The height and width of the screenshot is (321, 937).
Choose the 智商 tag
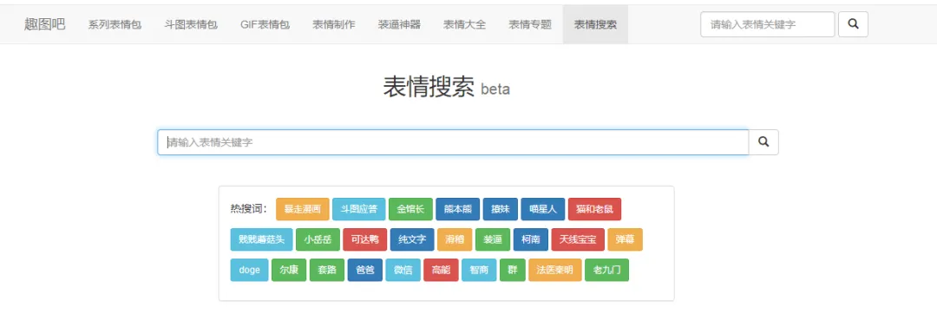(479, 270)
